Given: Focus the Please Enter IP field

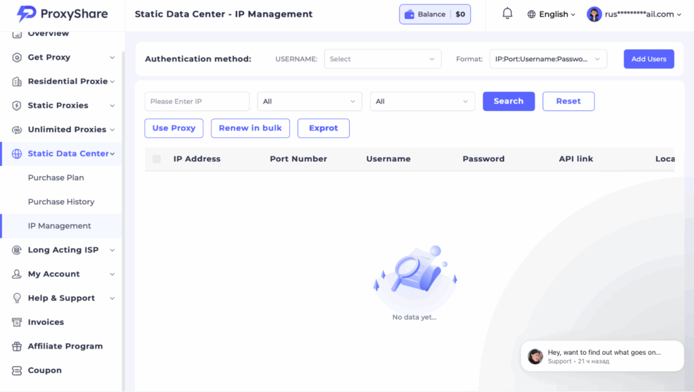Looking at the screenshot, I should coord(197,101).
